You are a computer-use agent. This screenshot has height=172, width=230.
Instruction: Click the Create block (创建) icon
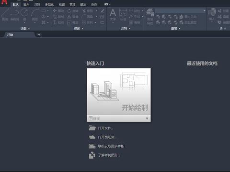(x=223, y=11)
